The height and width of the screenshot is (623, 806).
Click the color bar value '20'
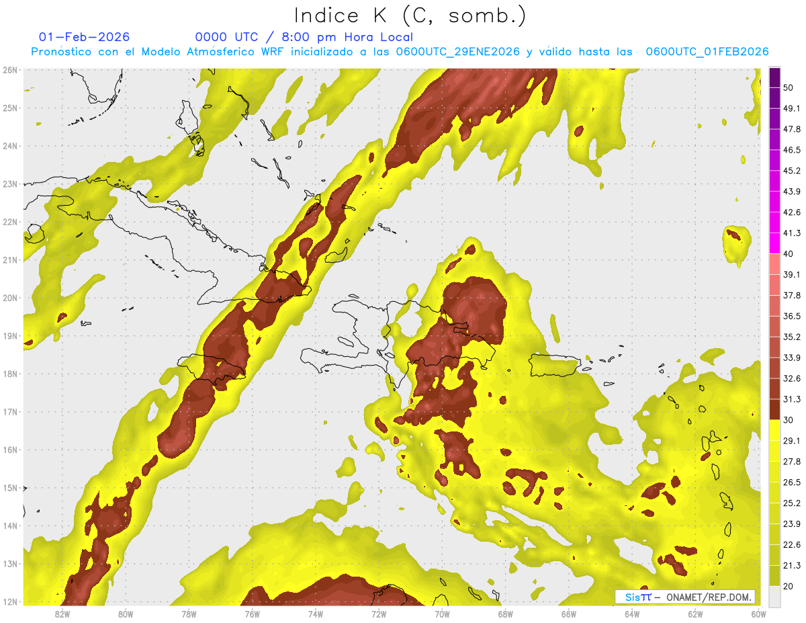(x=789, y=586)
